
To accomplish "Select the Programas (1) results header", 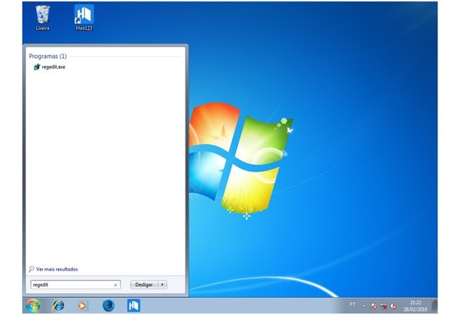I will point(48,56).
